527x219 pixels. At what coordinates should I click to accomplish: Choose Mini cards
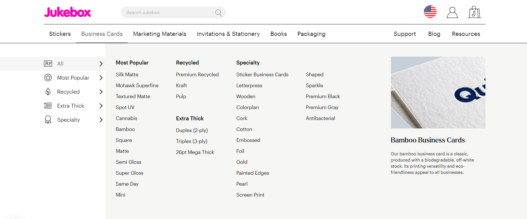[121, 195]
